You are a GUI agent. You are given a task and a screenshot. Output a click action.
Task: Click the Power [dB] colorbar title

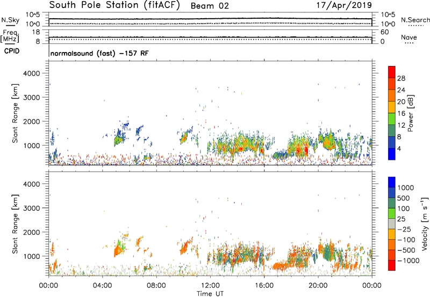410,113
